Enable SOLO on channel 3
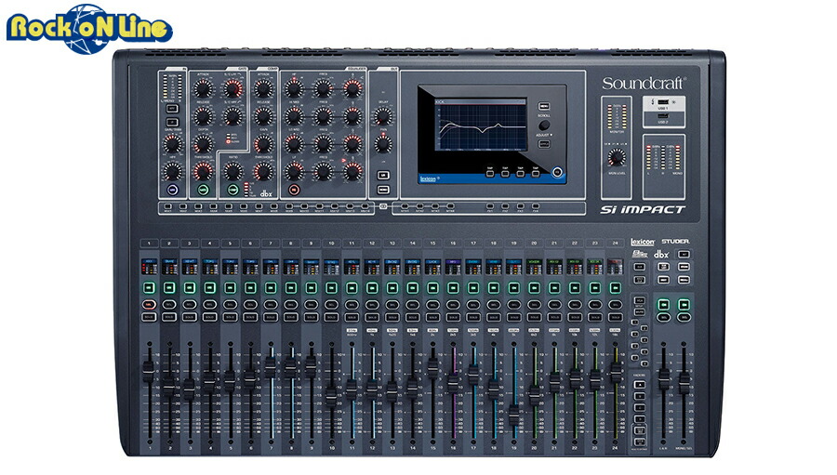Viewport: 837px width, 475px height. [190, 317]
